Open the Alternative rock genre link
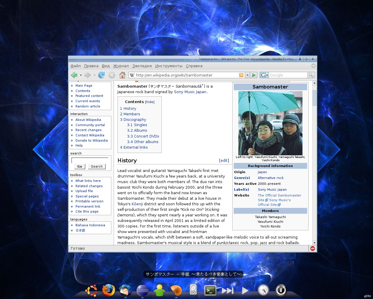The image size is (373, 299). (x=271, y=178)
